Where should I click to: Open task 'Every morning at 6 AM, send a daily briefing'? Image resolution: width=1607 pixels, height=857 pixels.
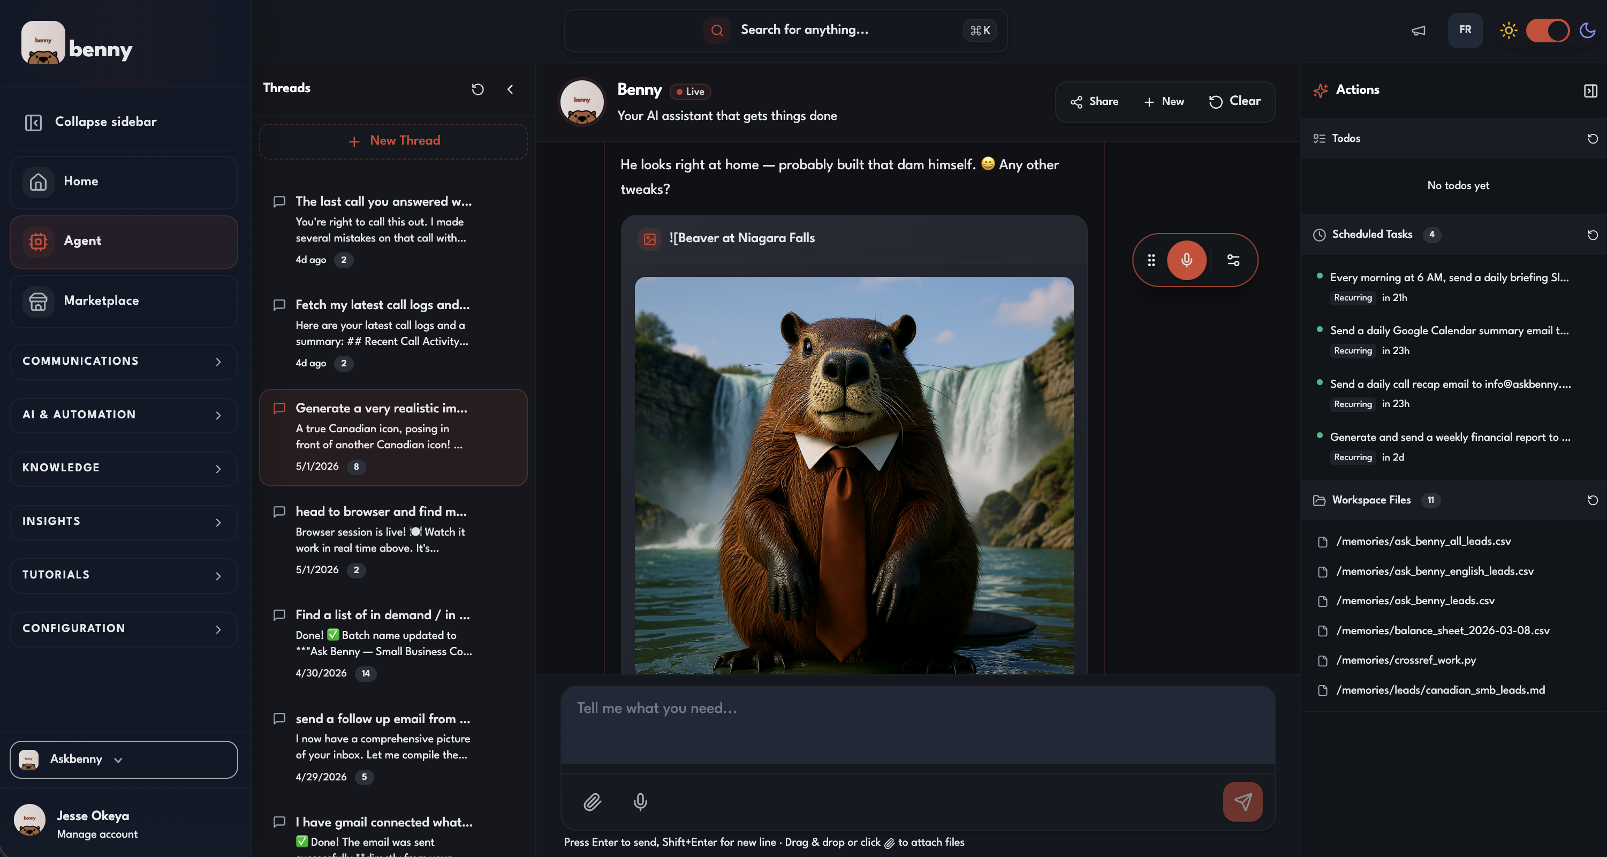pos(1453,287)
